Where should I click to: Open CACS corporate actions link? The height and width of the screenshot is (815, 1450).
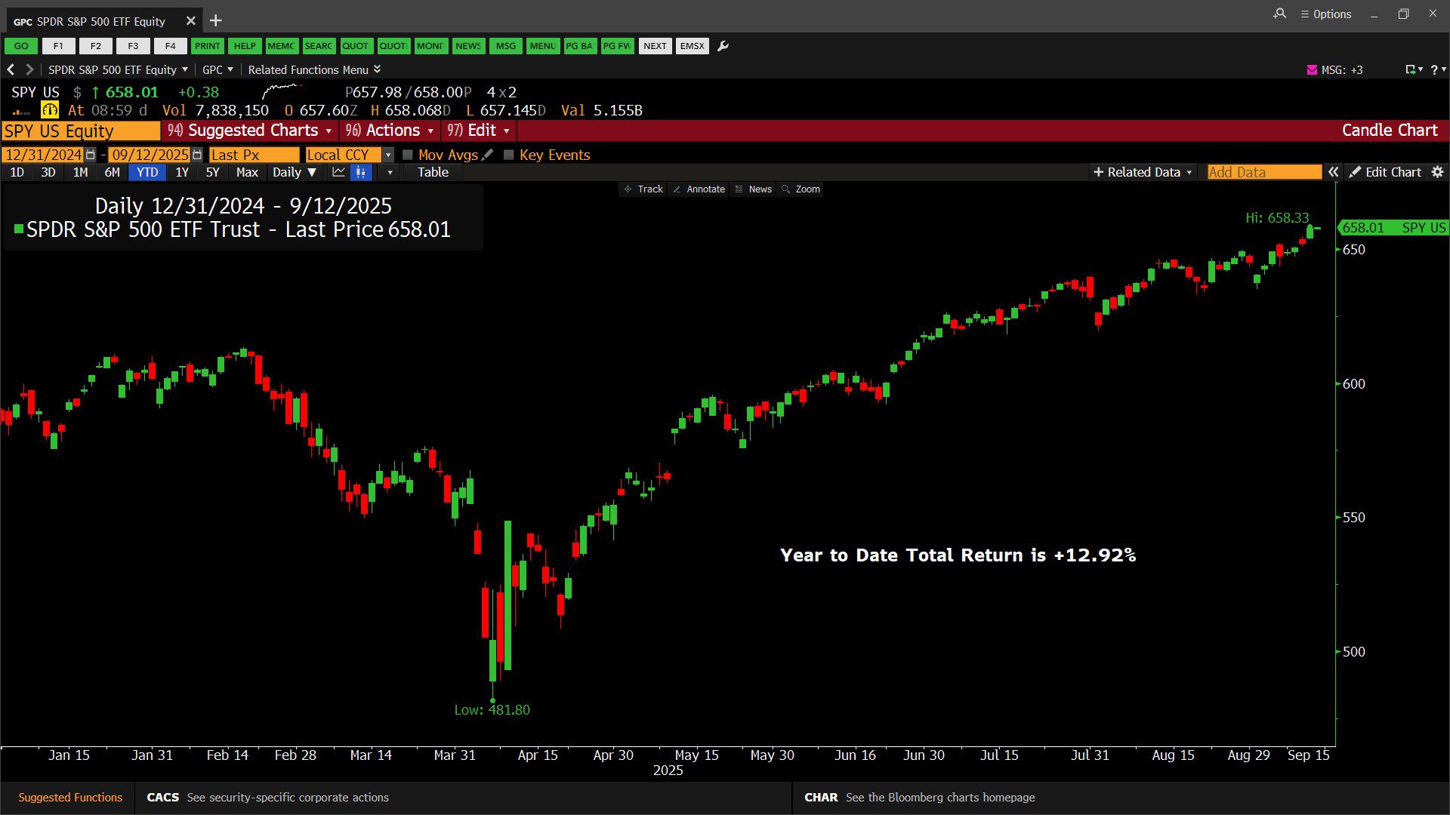267,798
